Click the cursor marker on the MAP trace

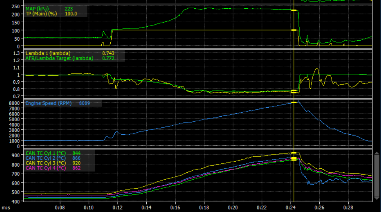coord(294,10)
